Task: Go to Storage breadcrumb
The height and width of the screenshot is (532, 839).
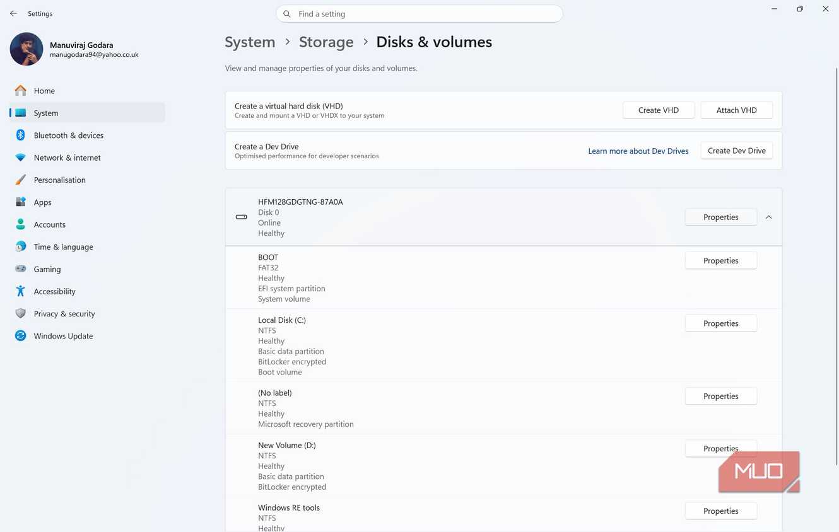Action: coord(326,42)
